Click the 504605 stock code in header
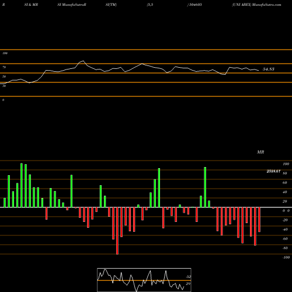This screenshot has width=292, height=292. (195, 5)
